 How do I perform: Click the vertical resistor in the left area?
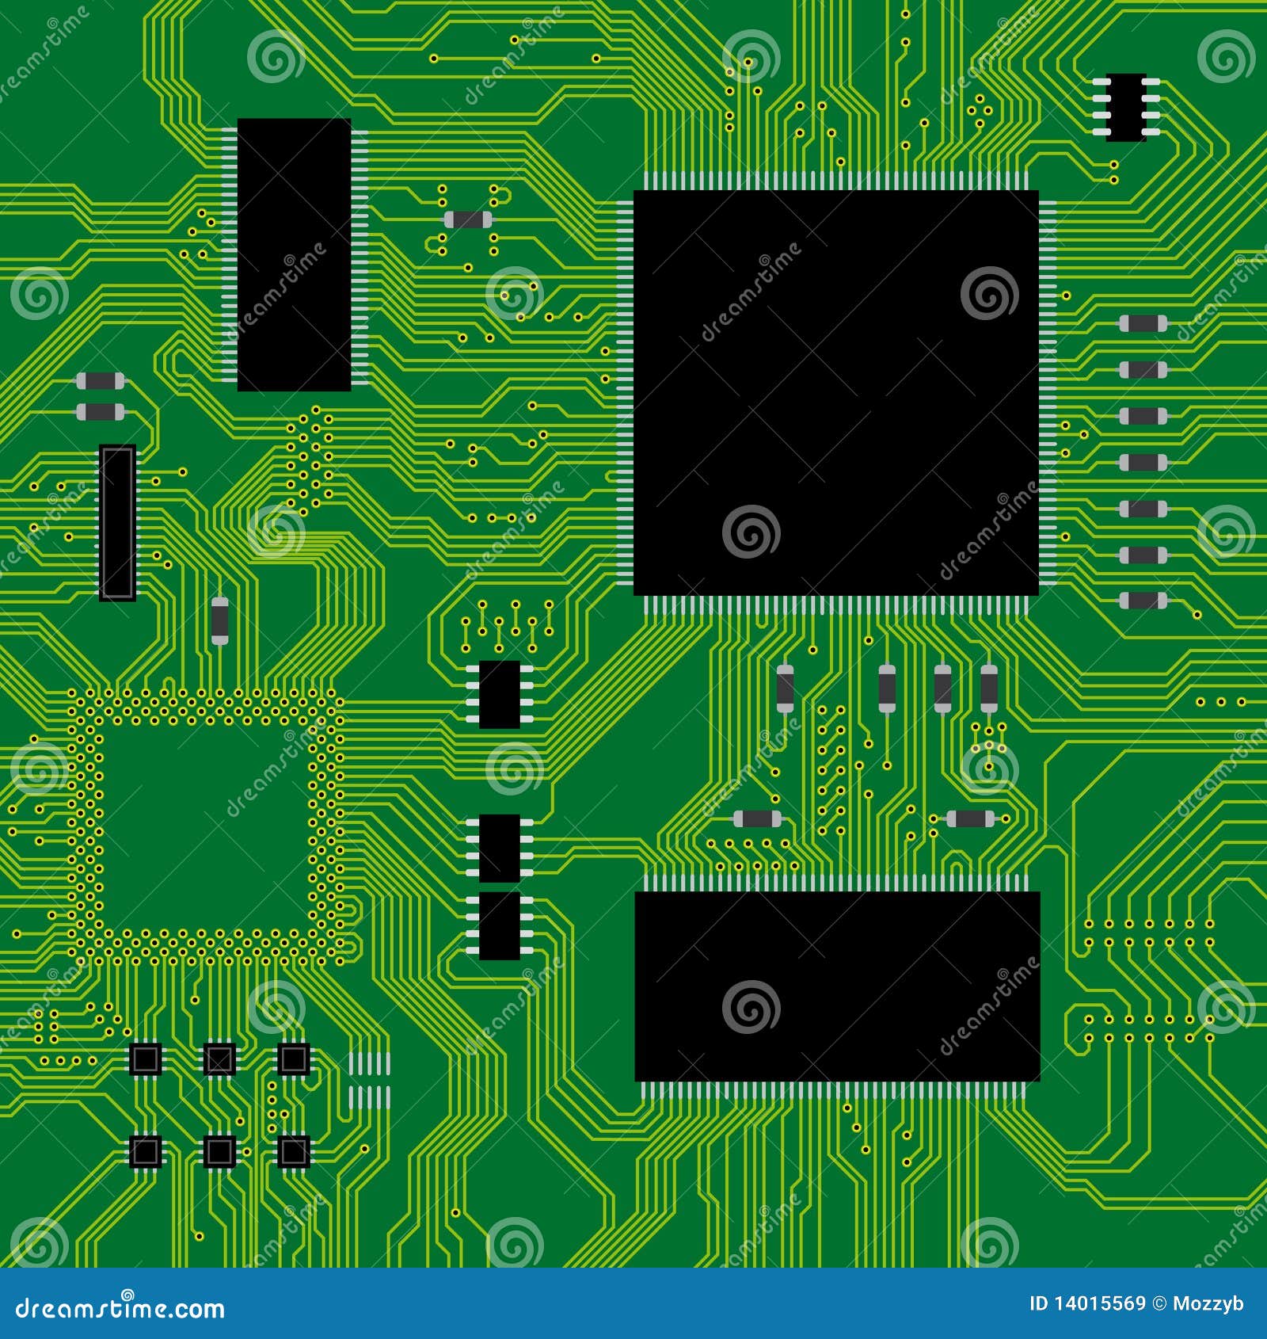pos(219,622)
